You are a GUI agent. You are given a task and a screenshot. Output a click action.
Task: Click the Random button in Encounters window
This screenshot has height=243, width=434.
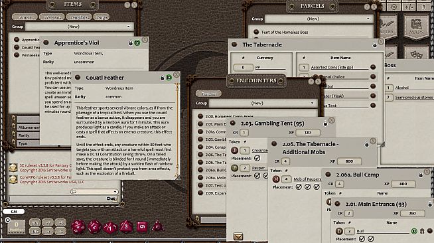tap(208, 94)
